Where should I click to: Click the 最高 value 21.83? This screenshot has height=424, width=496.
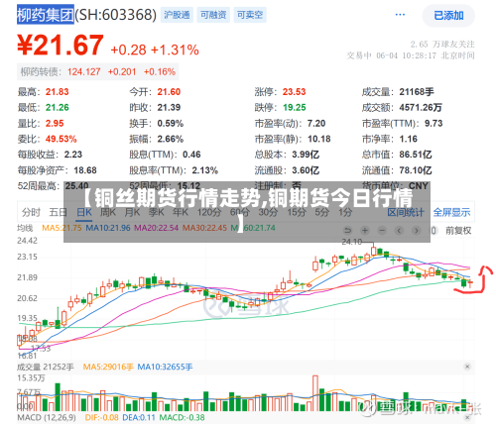(58, 92)
